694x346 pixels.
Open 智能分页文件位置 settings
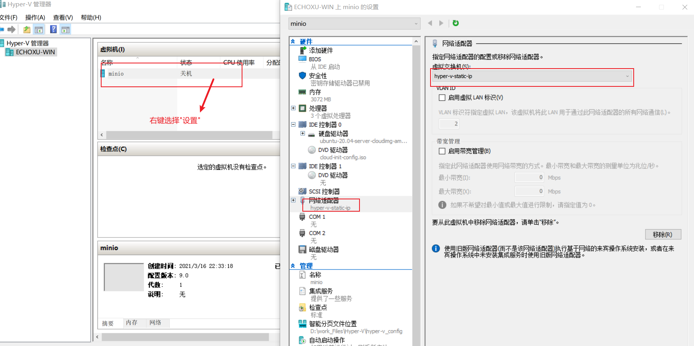333,323
